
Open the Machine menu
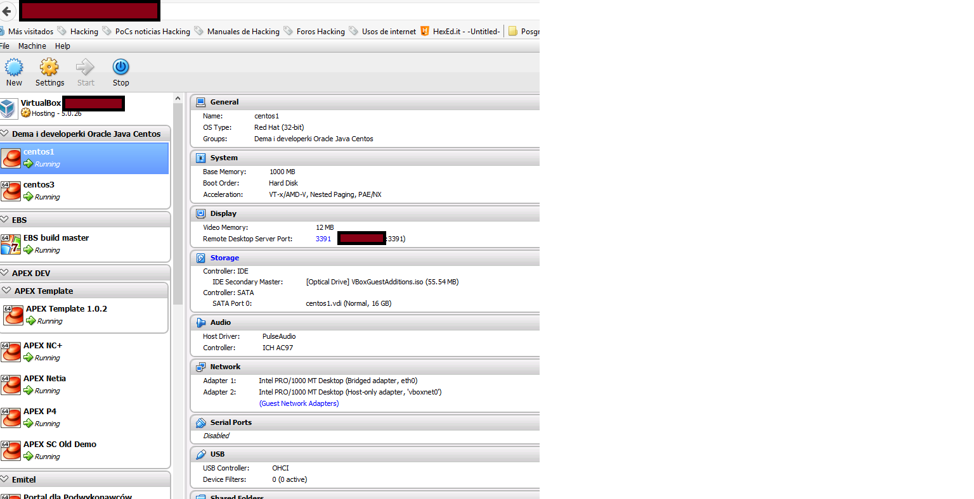[32, 46]
